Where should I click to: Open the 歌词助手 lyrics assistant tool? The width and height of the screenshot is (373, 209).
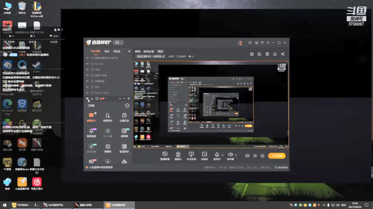coord(124,148)
